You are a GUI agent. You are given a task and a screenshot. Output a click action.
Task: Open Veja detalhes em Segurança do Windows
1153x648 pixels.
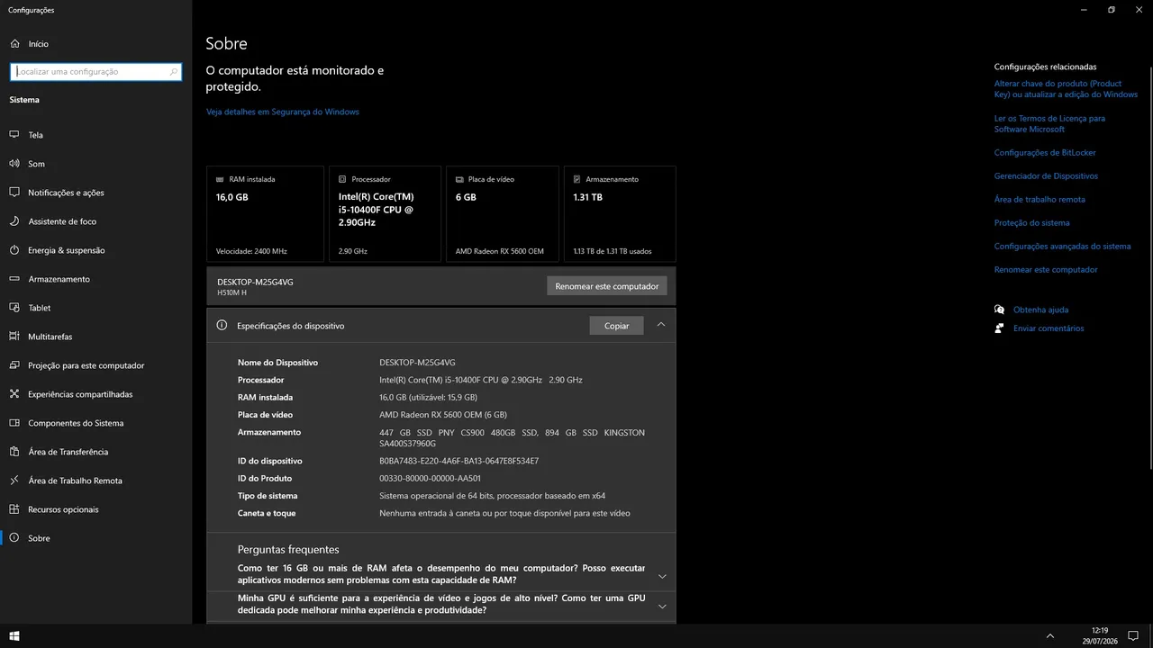coord(283,112)
